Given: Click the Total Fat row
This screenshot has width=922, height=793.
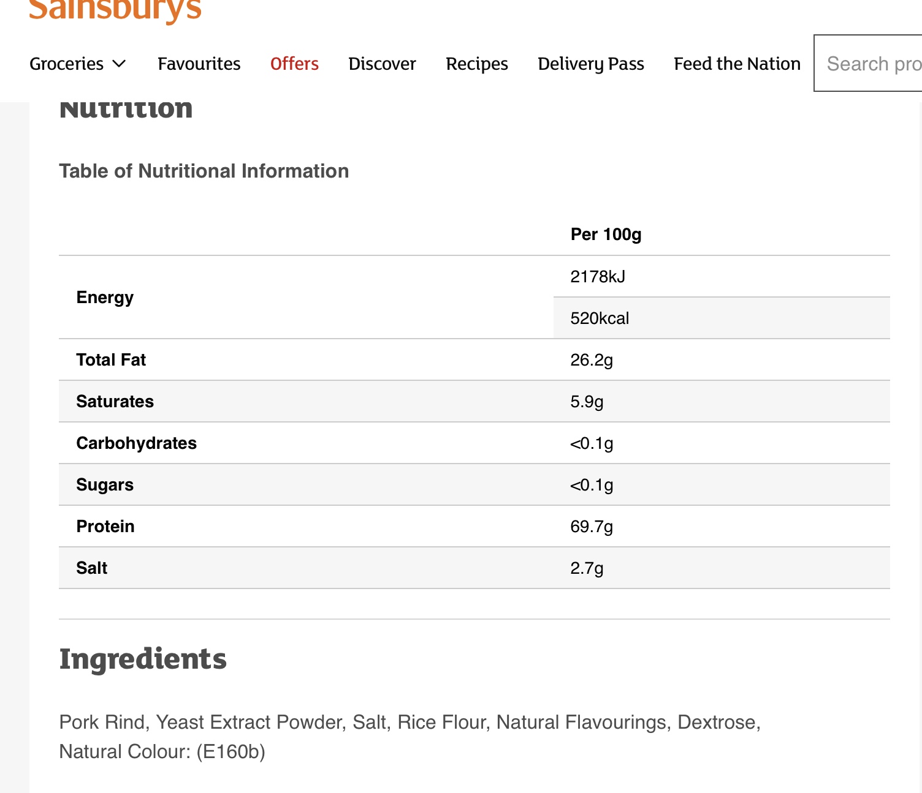Looking at the screenshot, I should (x=474, y=359).
